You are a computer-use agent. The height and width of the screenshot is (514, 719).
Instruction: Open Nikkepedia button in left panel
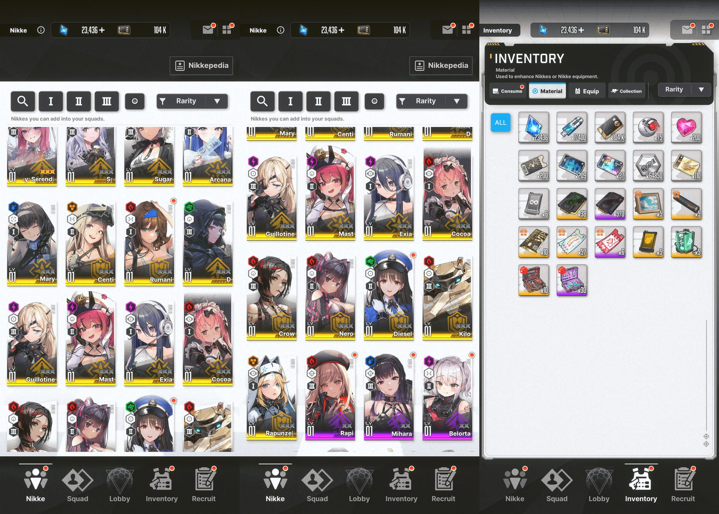pos(202,65)
